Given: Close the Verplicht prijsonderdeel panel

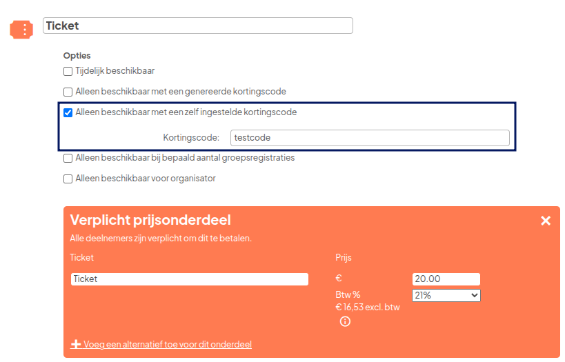Looking at the screenshot, I should (x=546, y=221).
